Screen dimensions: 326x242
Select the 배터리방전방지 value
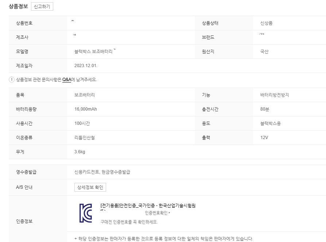click(x=275, y=95)
